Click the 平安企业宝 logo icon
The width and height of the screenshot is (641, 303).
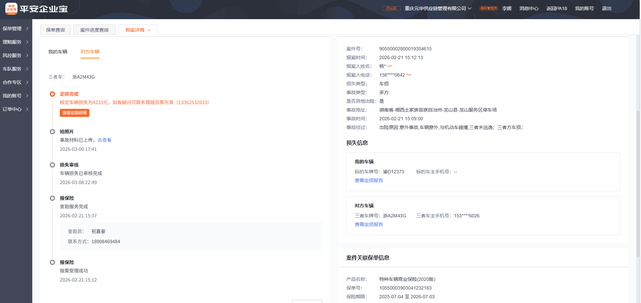point(11,9)
